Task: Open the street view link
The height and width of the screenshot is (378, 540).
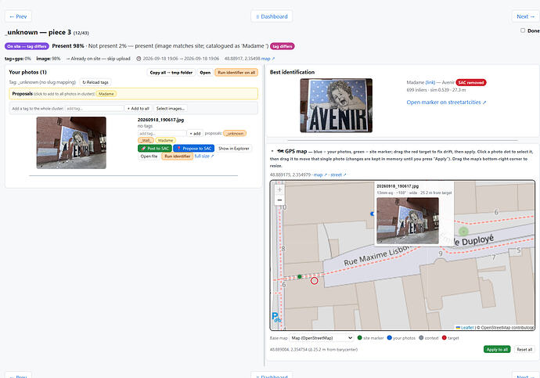Action: (x=338, y=175)
